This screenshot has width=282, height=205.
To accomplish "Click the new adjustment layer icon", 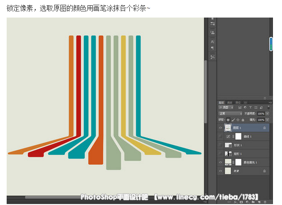I will click(247, 202).
